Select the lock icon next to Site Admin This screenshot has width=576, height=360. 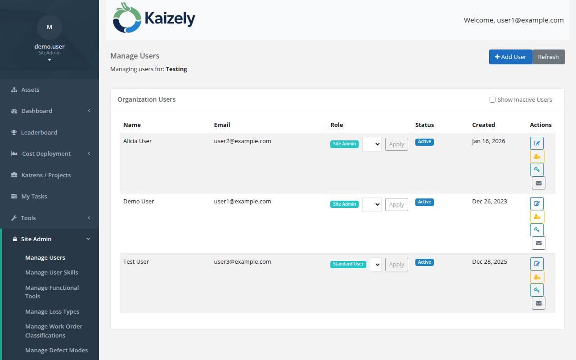point(14,239)
